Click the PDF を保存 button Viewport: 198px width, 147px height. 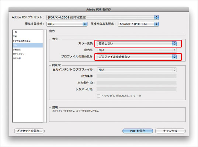[138, 131]
